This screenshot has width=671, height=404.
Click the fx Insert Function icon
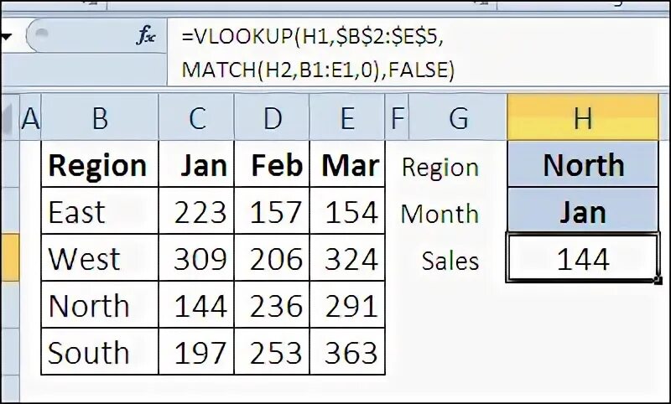point(146,35)
